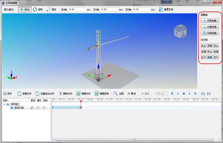Click the house-shaped view cube

pyautogui.click(x=180, y=31)
